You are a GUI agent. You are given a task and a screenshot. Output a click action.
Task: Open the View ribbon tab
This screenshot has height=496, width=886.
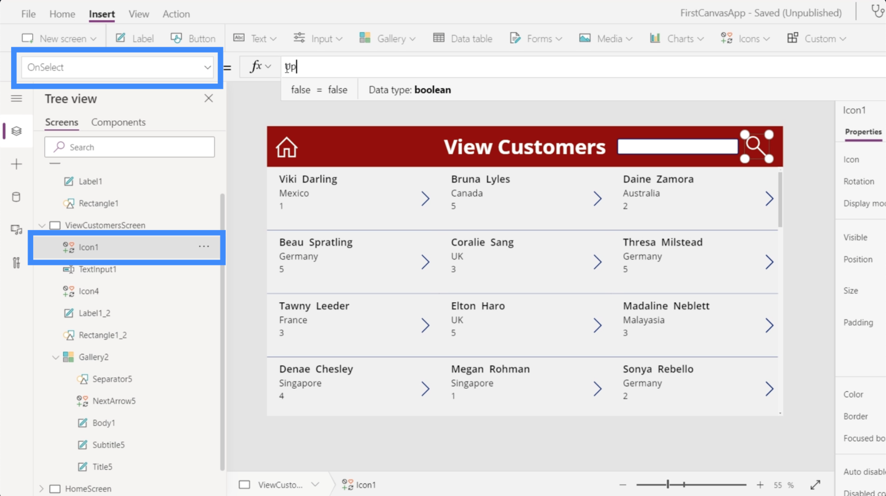click(139, 14)
